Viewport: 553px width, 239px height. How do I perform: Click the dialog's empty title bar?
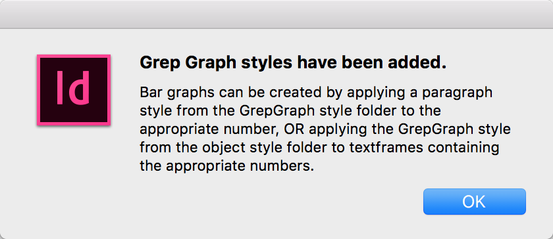[276, 14]
